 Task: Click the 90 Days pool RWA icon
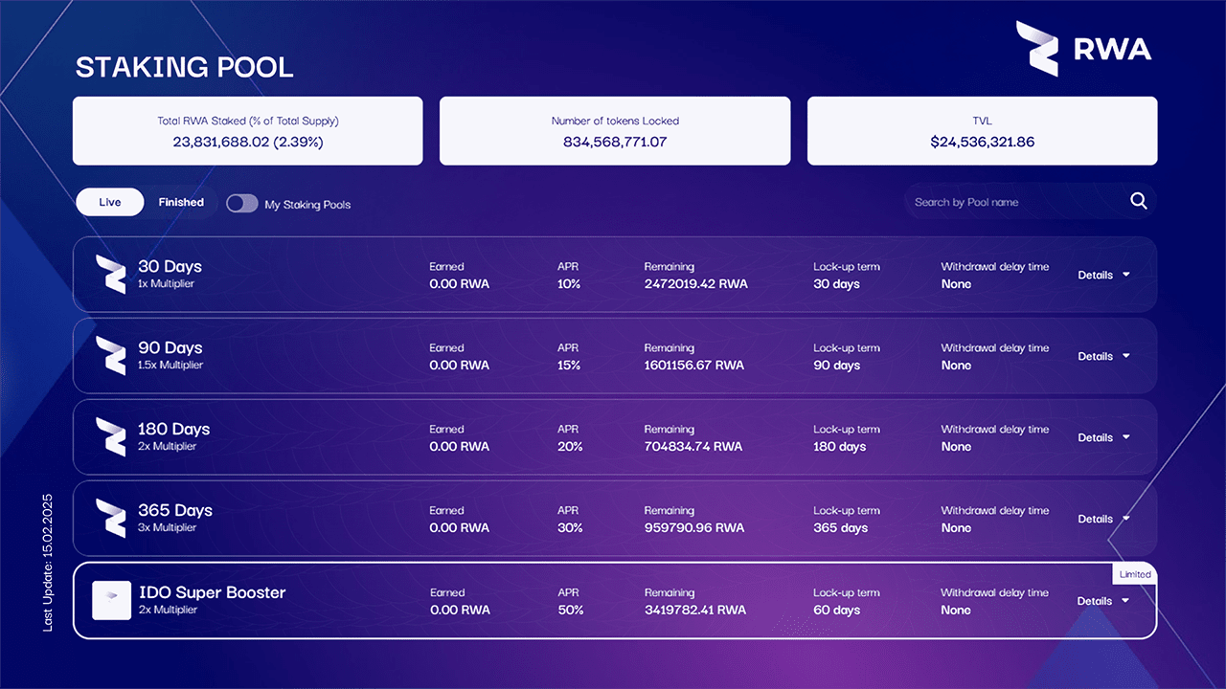point(111,356)
